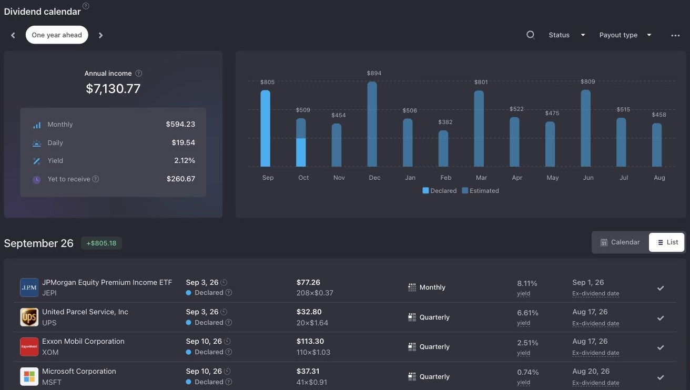The height and width of the screenshot is (390, 690).
Task: Select the December $894 bar in chart
Action: coord(372,124)
